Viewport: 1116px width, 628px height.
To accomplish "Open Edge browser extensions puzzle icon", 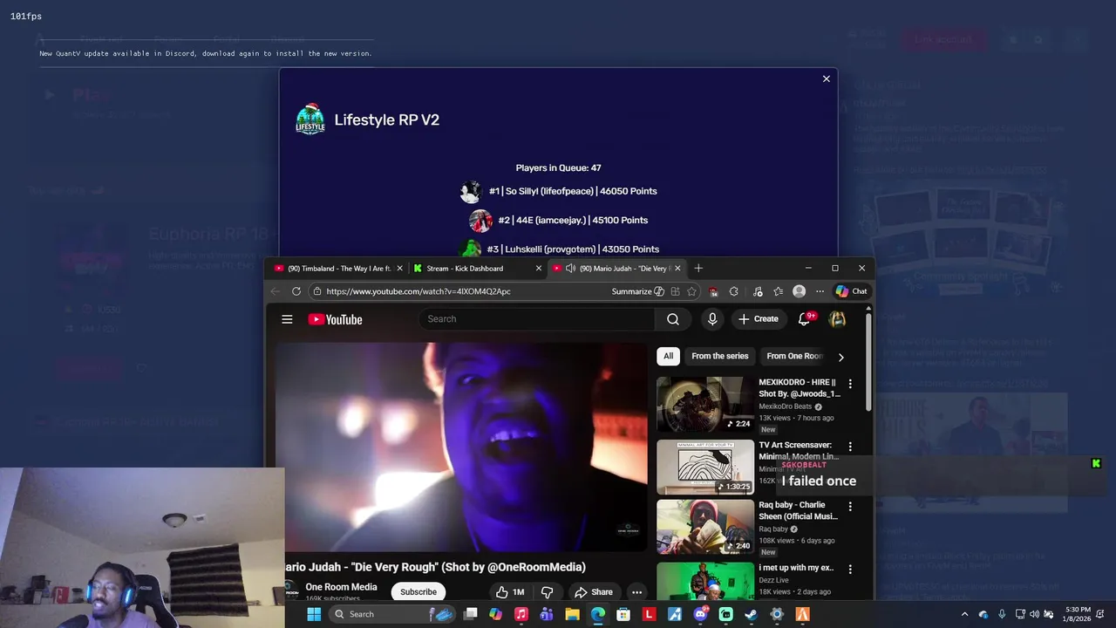I will pyautogui.click(x=733, y=291).
